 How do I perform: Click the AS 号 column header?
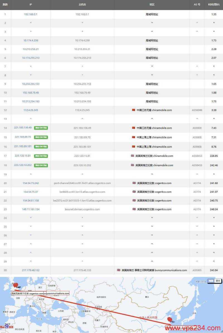(x=197, y=4)
